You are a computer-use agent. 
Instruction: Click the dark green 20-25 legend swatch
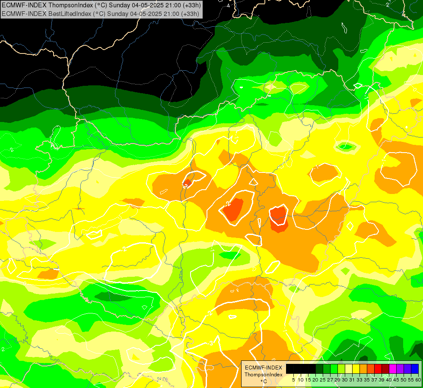(x=319, y=369)
